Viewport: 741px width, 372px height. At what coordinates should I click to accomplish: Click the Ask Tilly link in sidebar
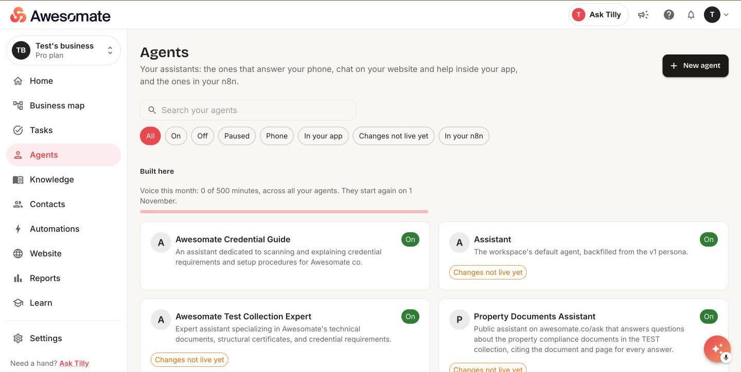click(x=74, y=363)
